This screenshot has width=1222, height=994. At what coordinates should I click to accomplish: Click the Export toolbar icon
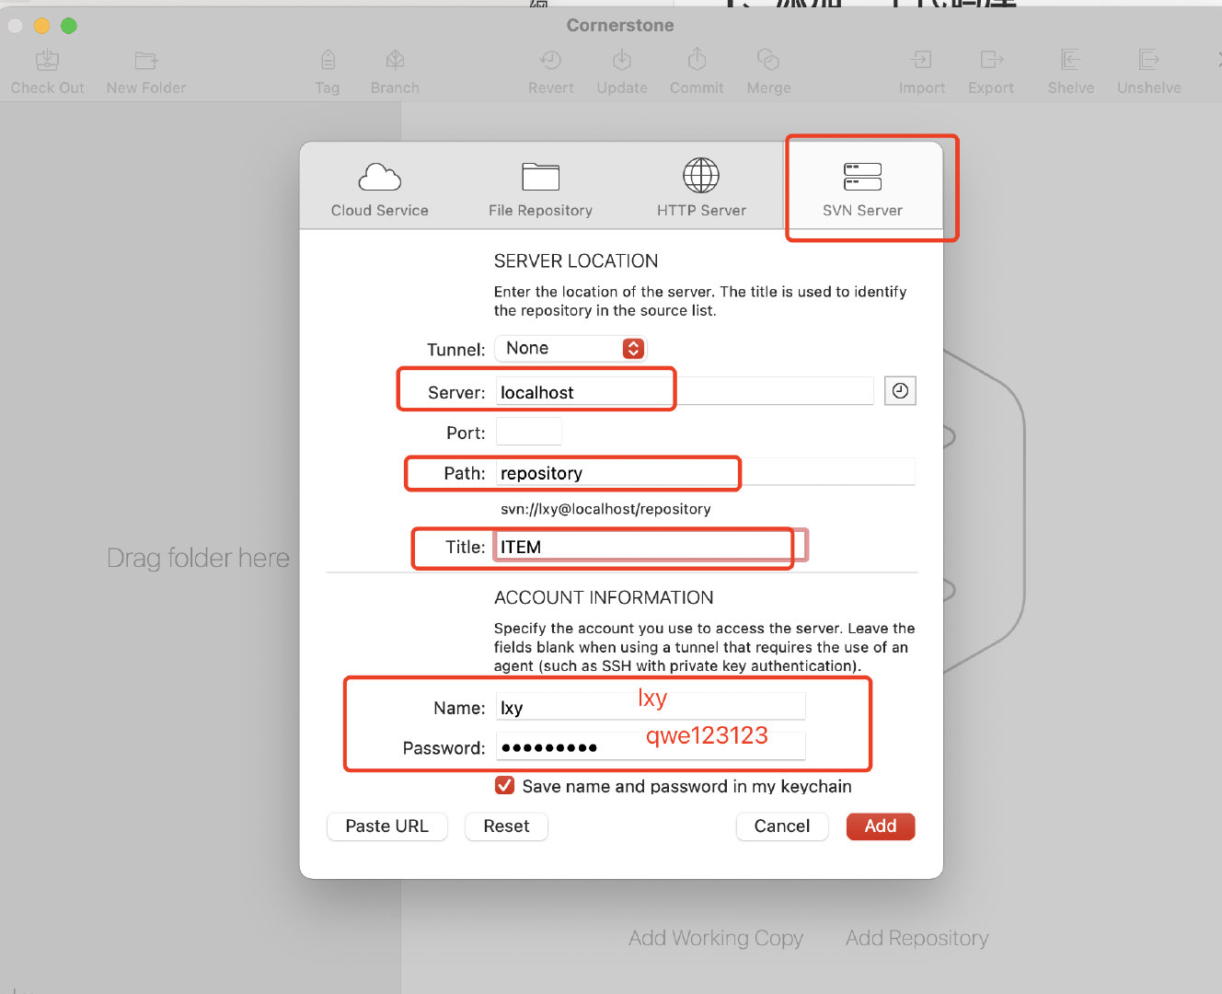pos(991,61)
